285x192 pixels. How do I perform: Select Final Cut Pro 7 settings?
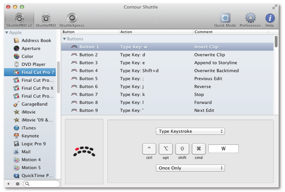click(30, 72)
